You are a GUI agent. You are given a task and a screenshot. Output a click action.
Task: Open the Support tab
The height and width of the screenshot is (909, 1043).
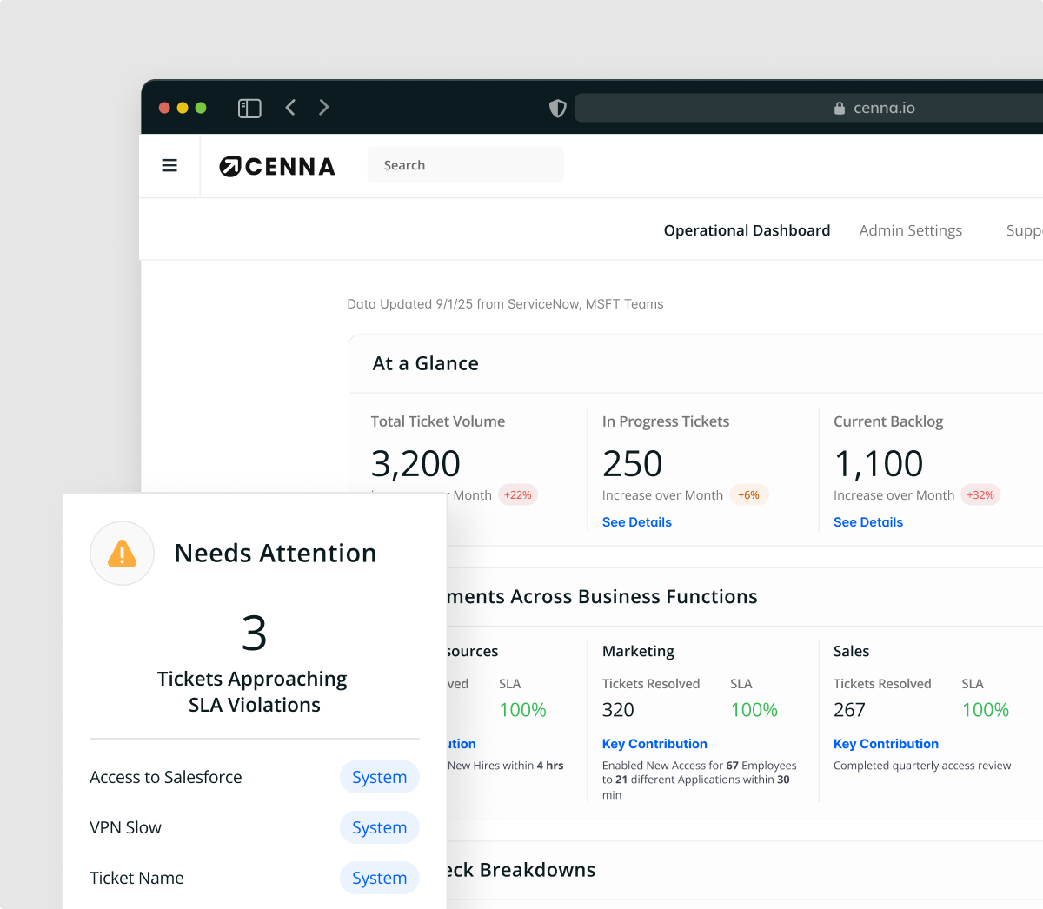pyautogui.click(x=1024, y=230)
